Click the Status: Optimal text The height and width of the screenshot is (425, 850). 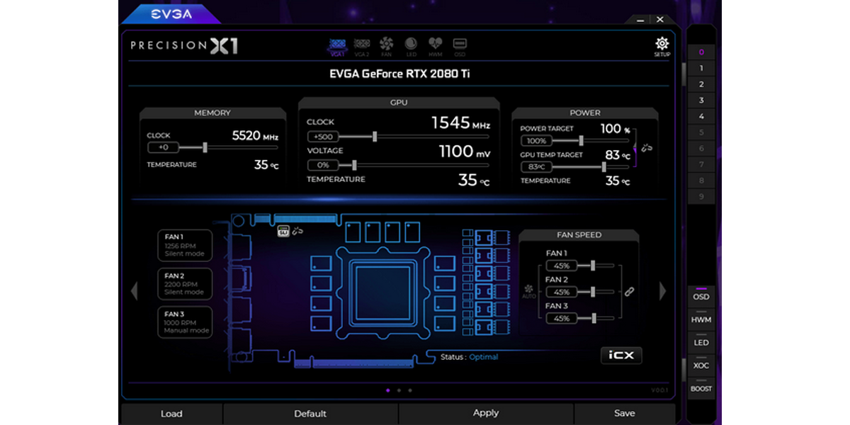tap(469, 357)
